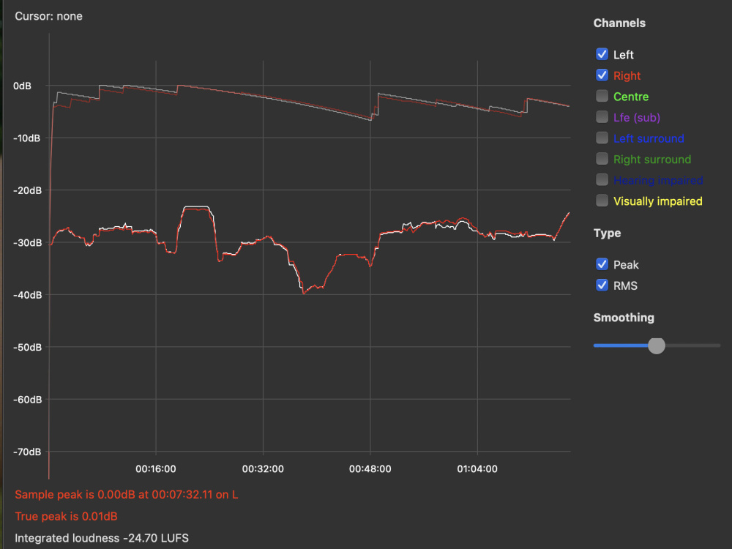Click the -20dB axis label
The image size is (732, 549).
pos(27,190)
